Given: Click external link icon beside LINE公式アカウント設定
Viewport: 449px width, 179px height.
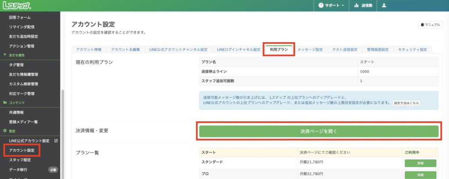Looking at the screenshot, I should point(56,140).
